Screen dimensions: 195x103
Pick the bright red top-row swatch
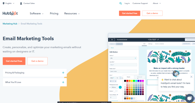click(127, 81)
